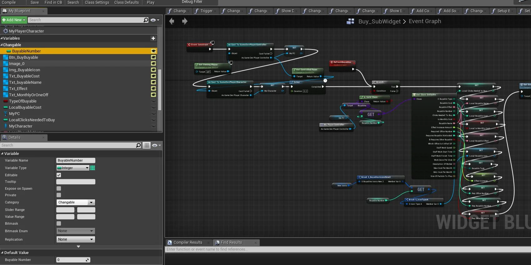The image size is (531, 265).
Task: Close the Details panel tab
Action: pos(43,137)
